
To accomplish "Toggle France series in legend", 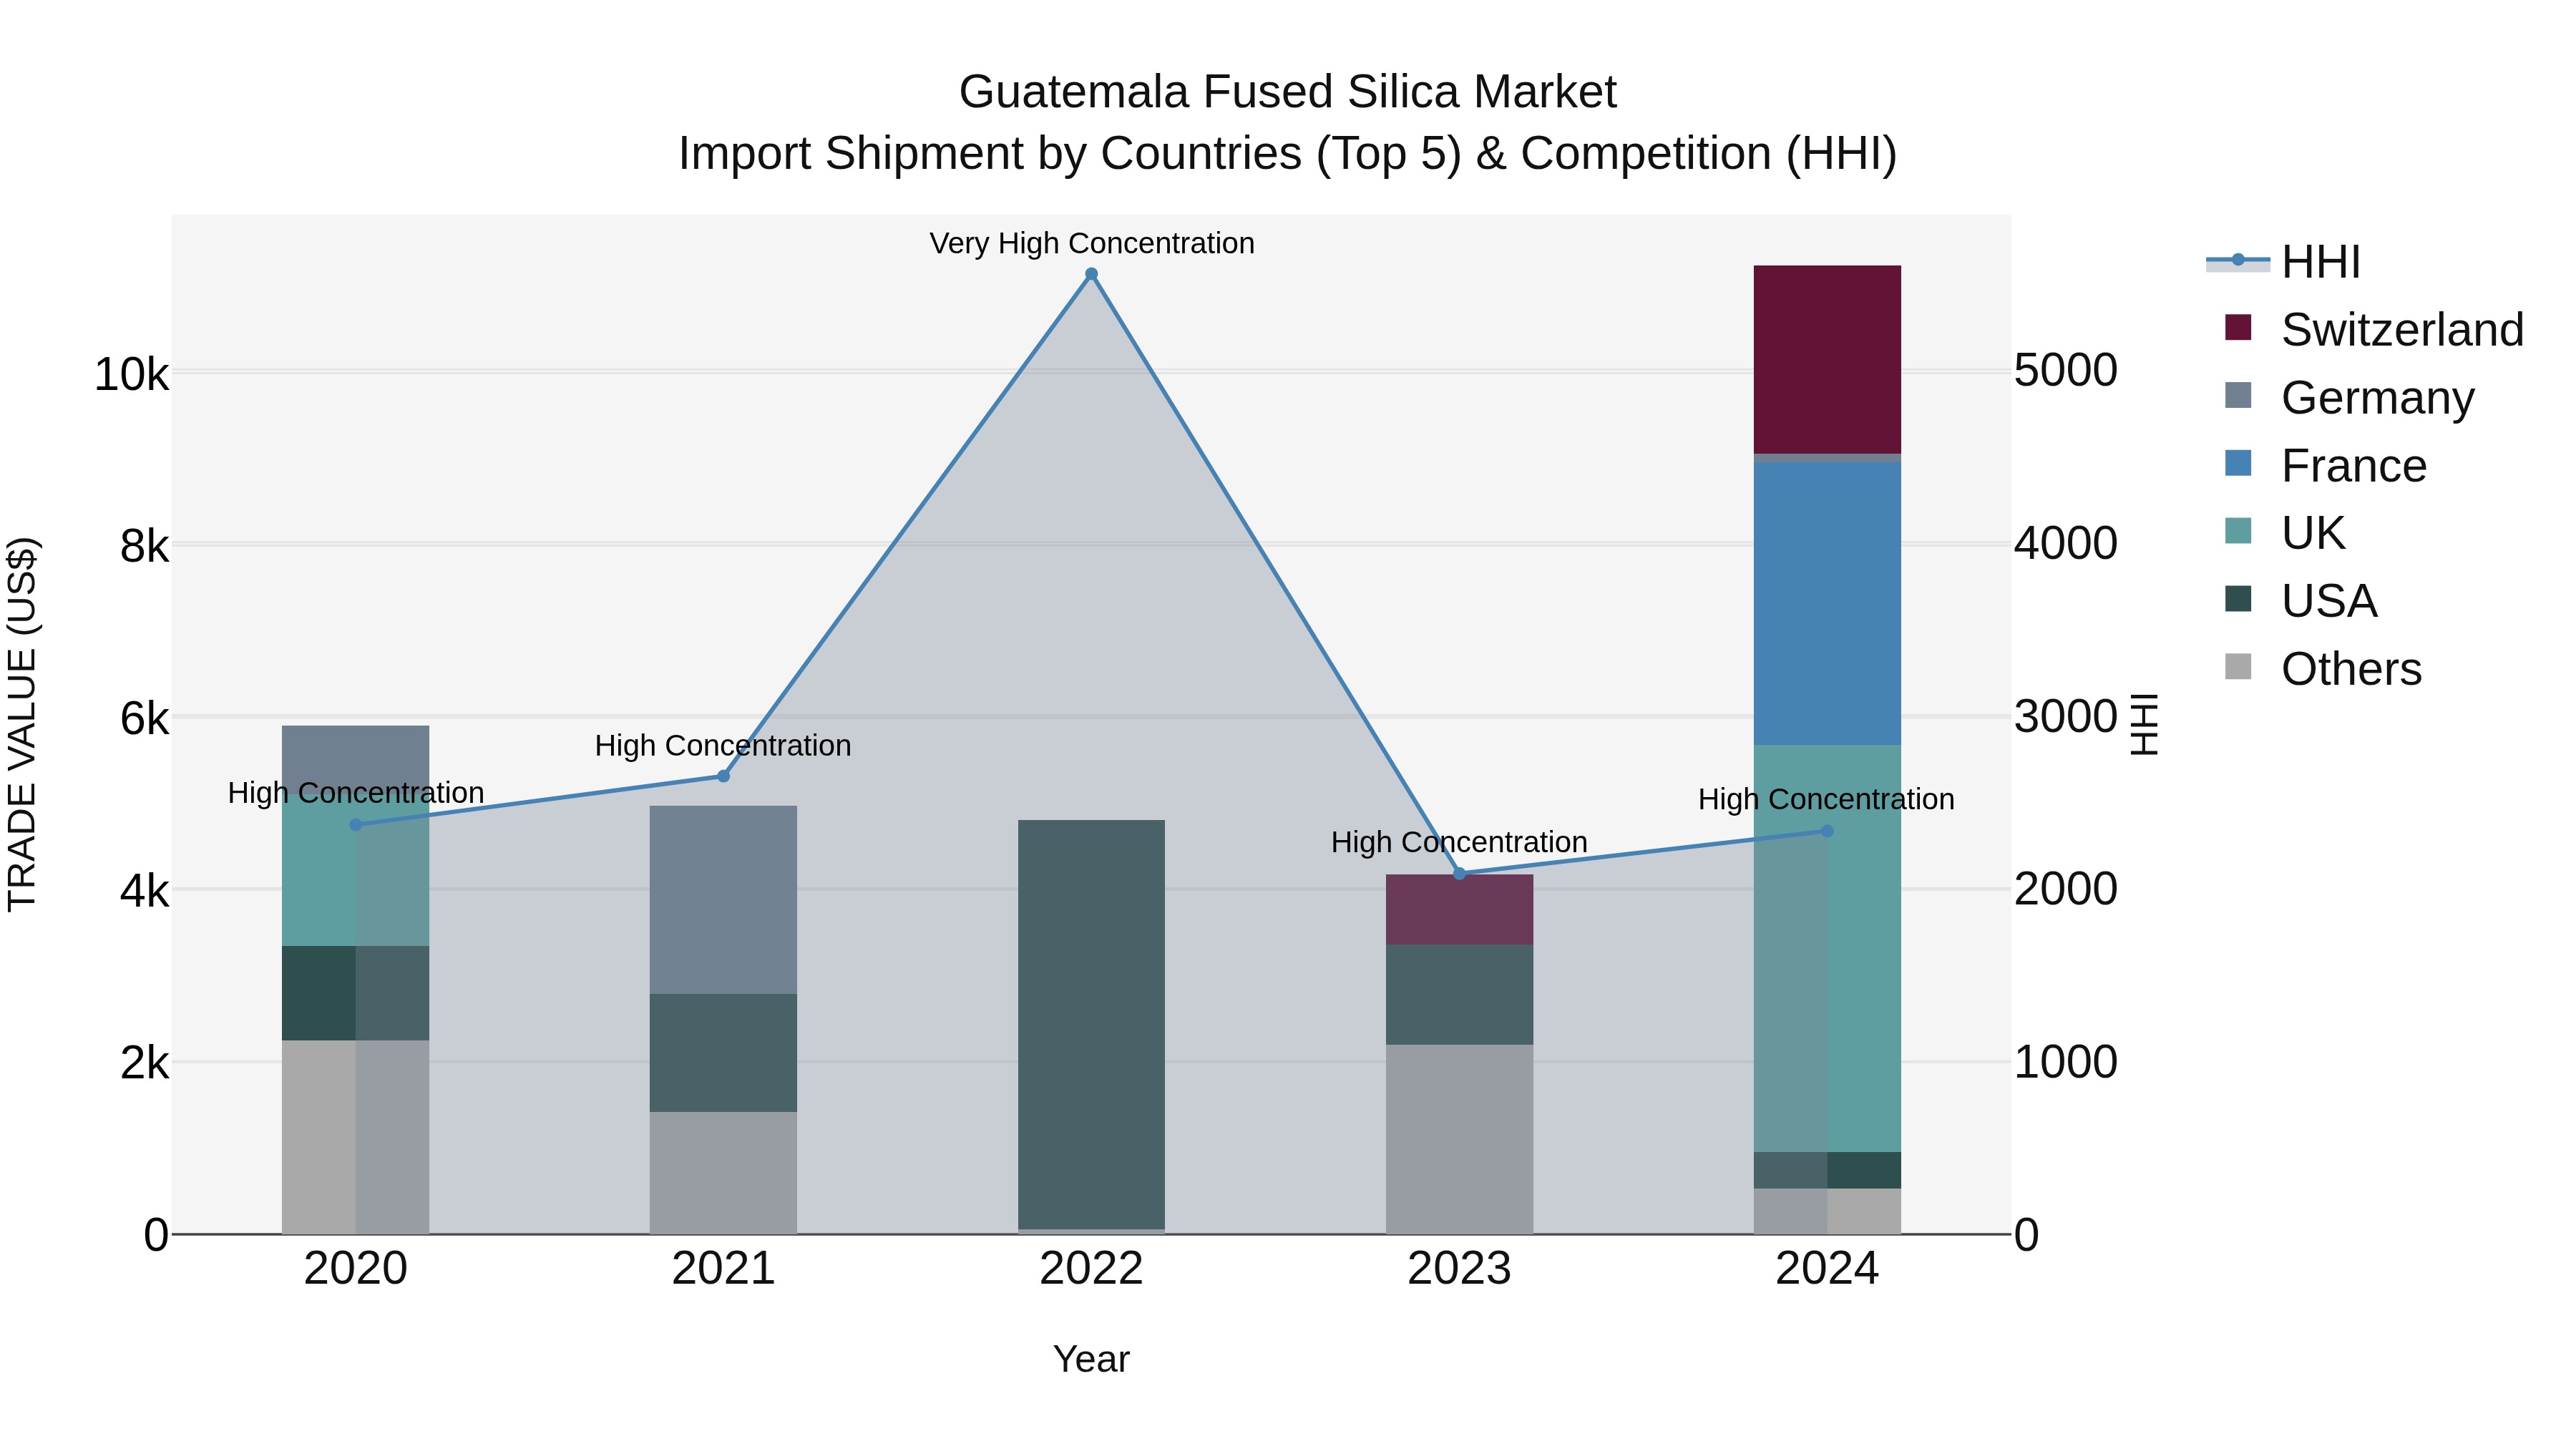I will coord(2326,465).
